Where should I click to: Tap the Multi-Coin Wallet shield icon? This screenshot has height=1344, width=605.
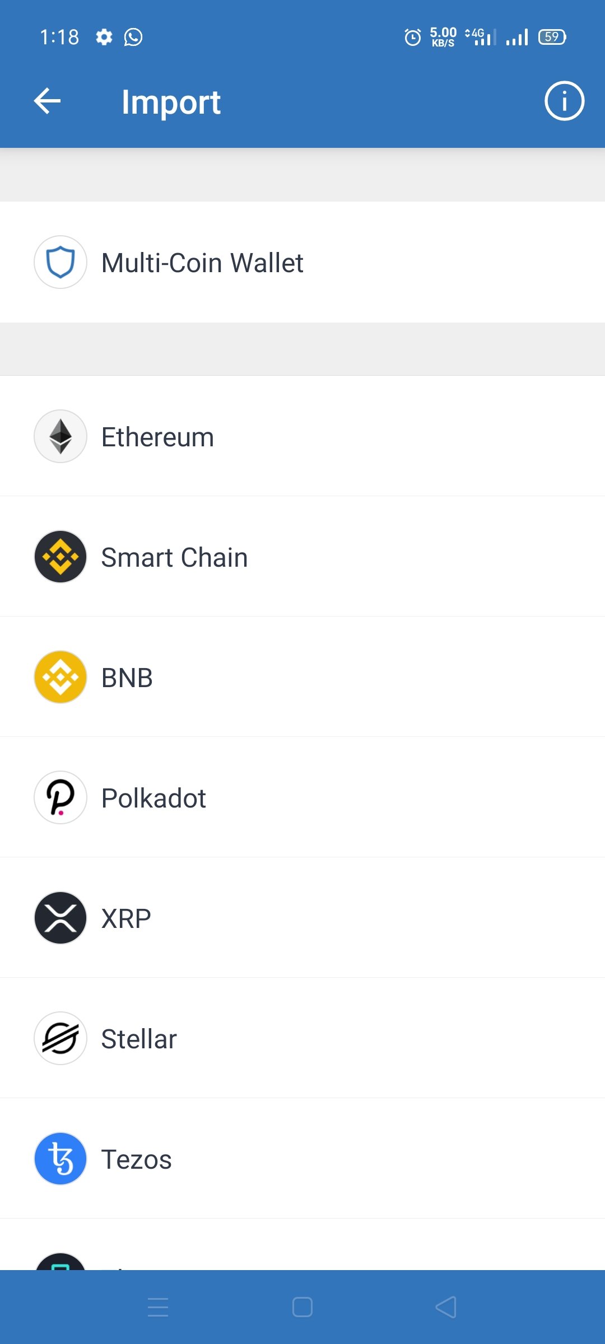[x=61, y=262]
